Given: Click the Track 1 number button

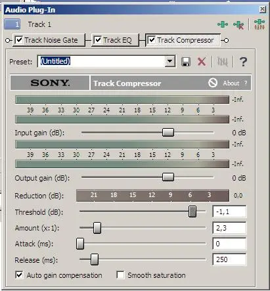Looking at the screenshot, I should tap(12, 24).
